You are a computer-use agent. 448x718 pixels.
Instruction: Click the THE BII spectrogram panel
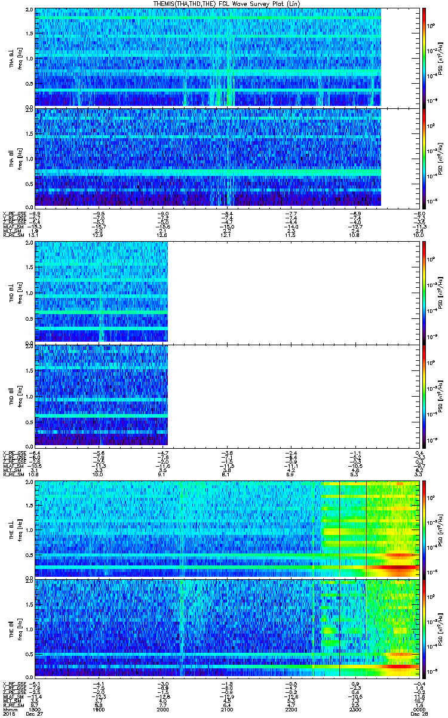tap(228, 629)
